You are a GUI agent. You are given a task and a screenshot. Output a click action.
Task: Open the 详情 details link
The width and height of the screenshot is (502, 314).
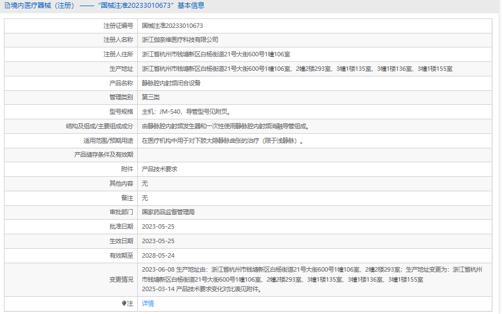148,303
